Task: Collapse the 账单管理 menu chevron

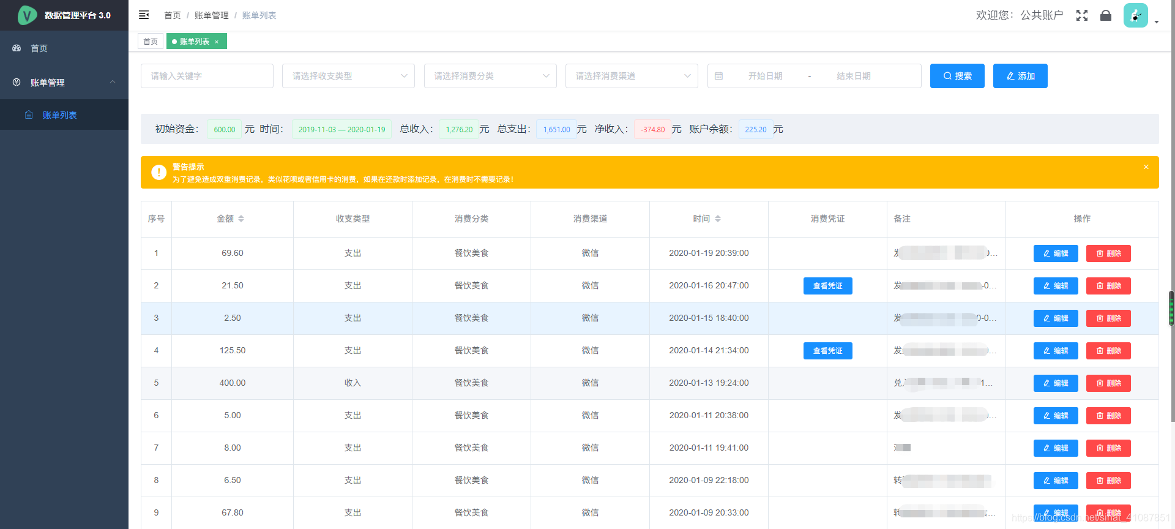Action: [x=113, y=82]
